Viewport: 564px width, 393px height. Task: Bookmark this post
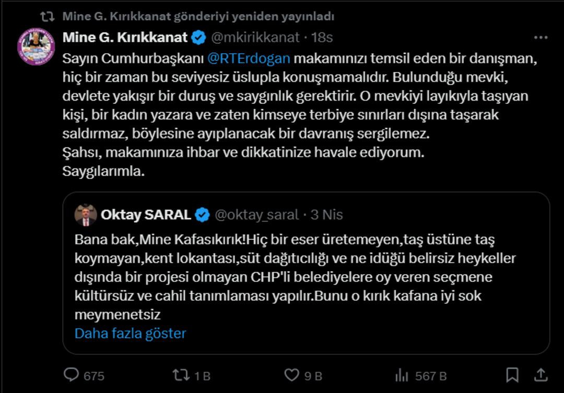(512, 374)
